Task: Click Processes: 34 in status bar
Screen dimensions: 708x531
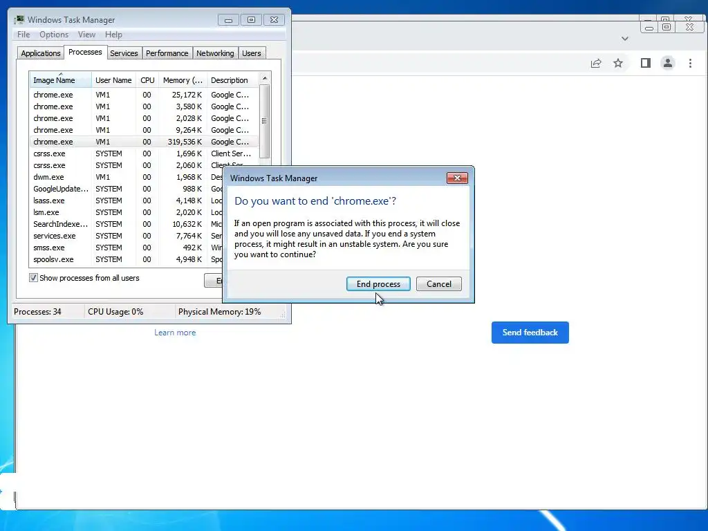Action: point(37,312)
